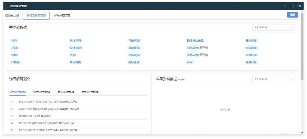The width and height of the screenshot is (307, 139).
Task: Click the 补心海拔: field label
Action: pyautogui.click(x=76, y=62)
